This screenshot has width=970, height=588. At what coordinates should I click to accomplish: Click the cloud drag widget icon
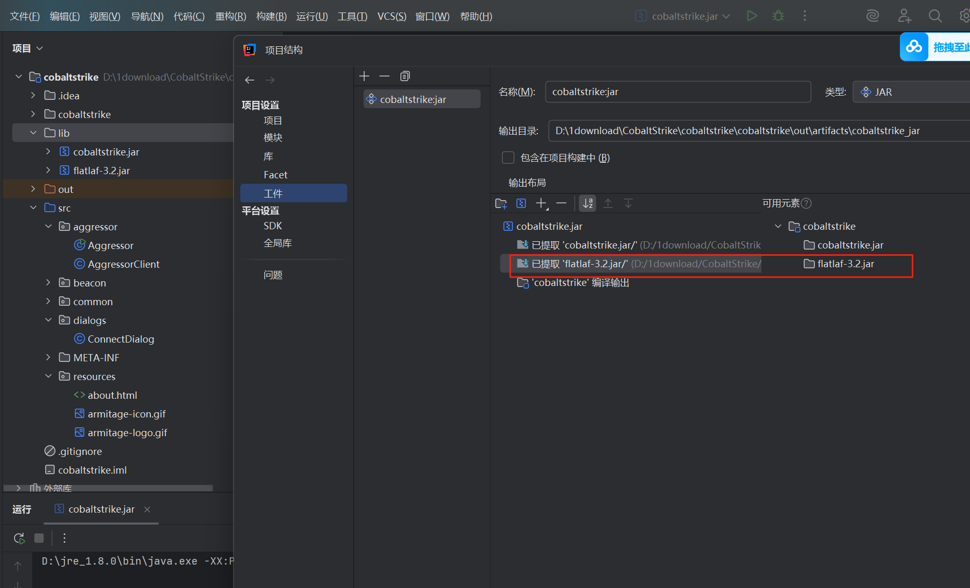tap(914, 47)
